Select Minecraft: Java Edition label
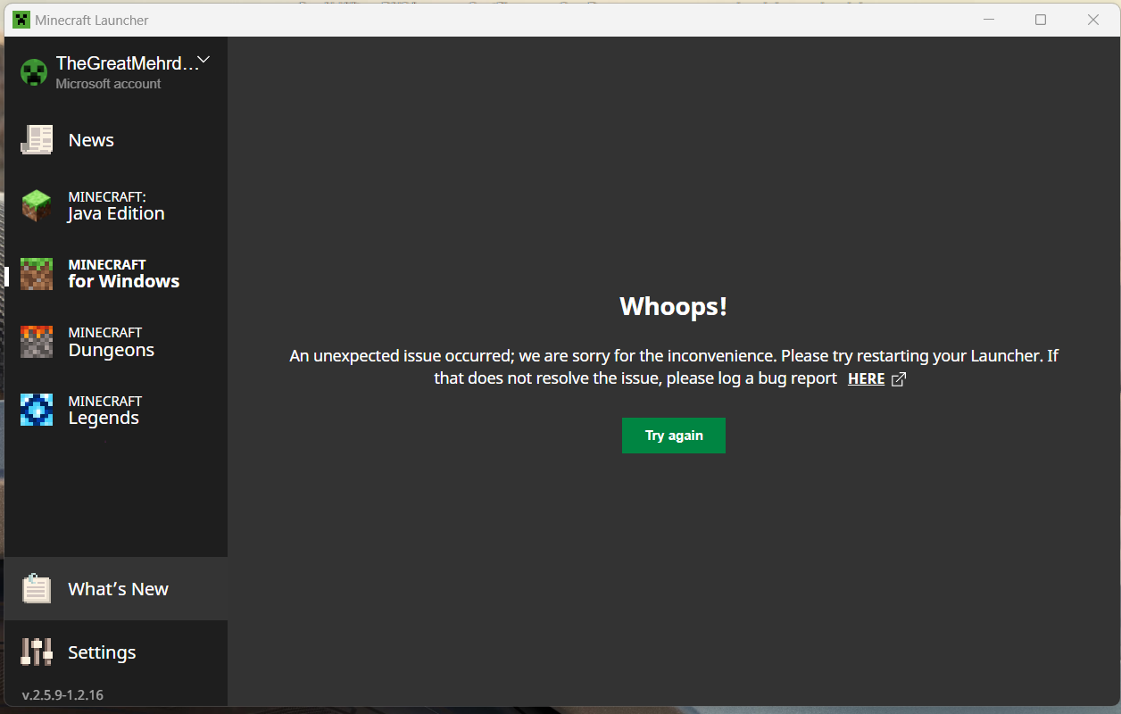This screenshot has height=714, width=1121. (116, 206)
